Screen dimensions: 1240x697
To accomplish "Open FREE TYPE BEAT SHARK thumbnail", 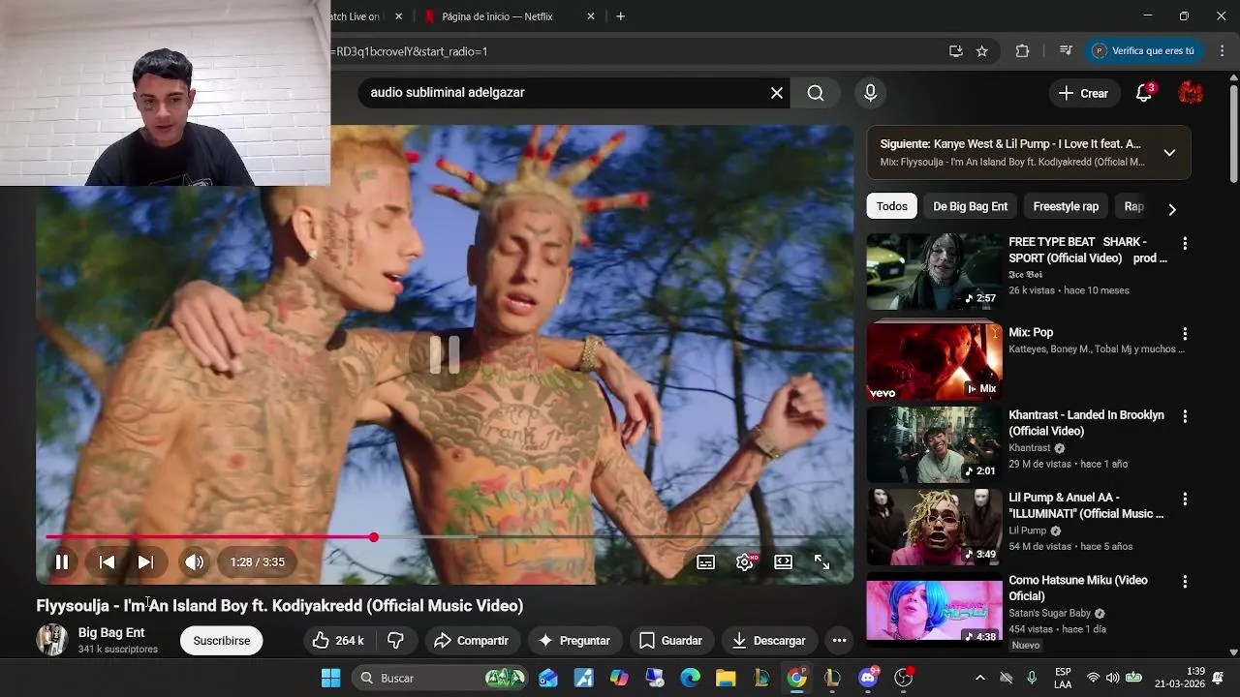I will pyautogui.click(x=934, y=271).
